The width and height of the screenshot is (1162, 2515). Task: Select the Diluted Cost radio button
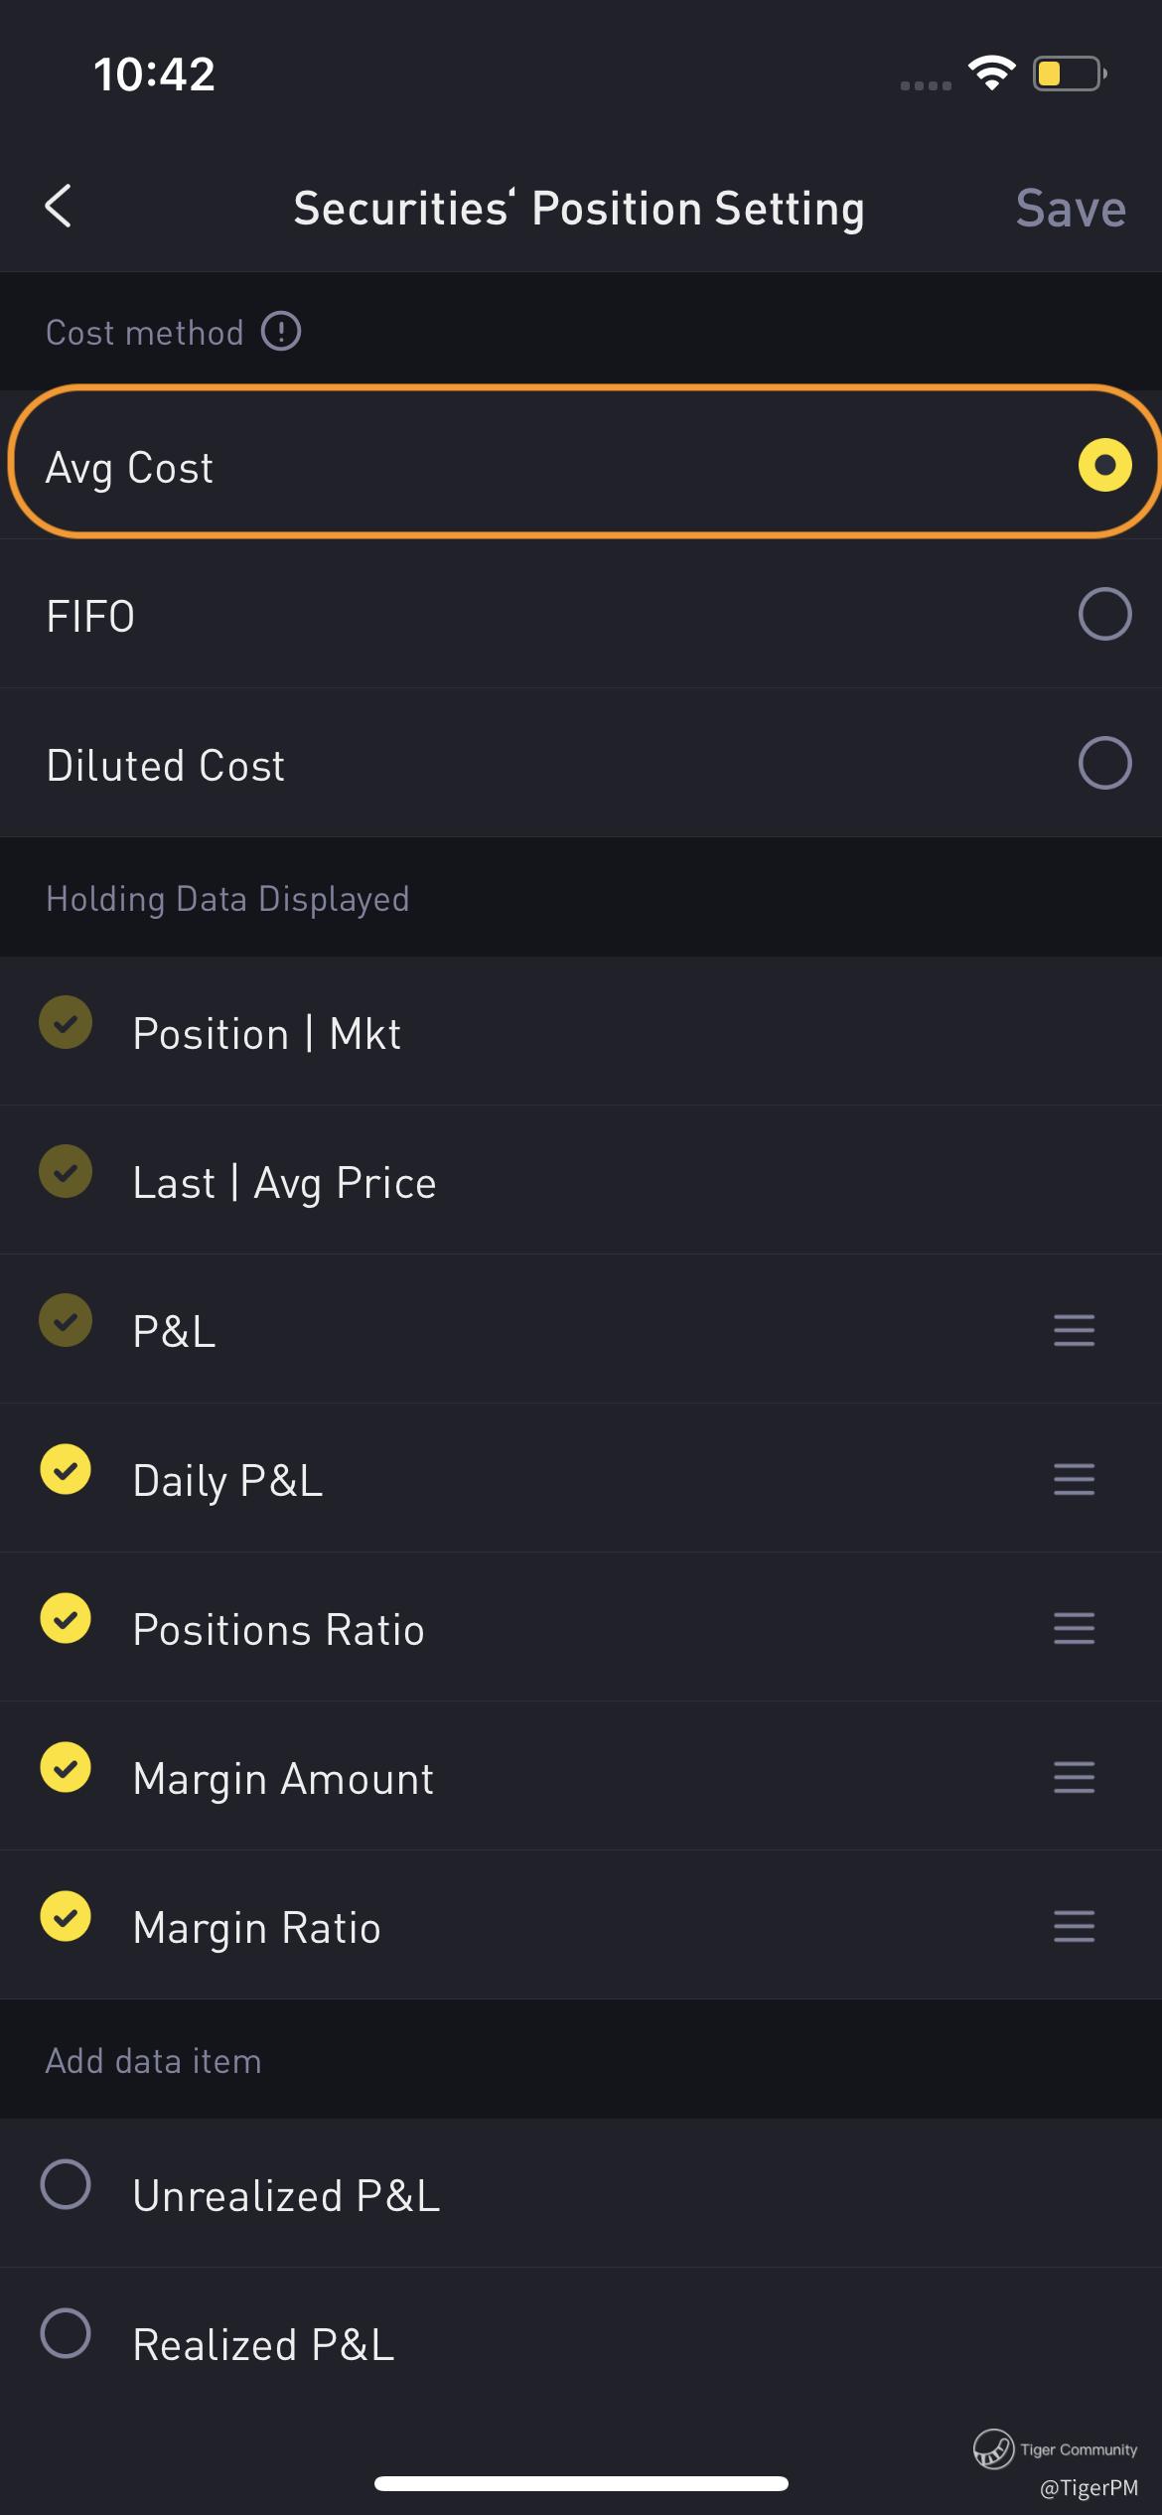click(1104, 764)
